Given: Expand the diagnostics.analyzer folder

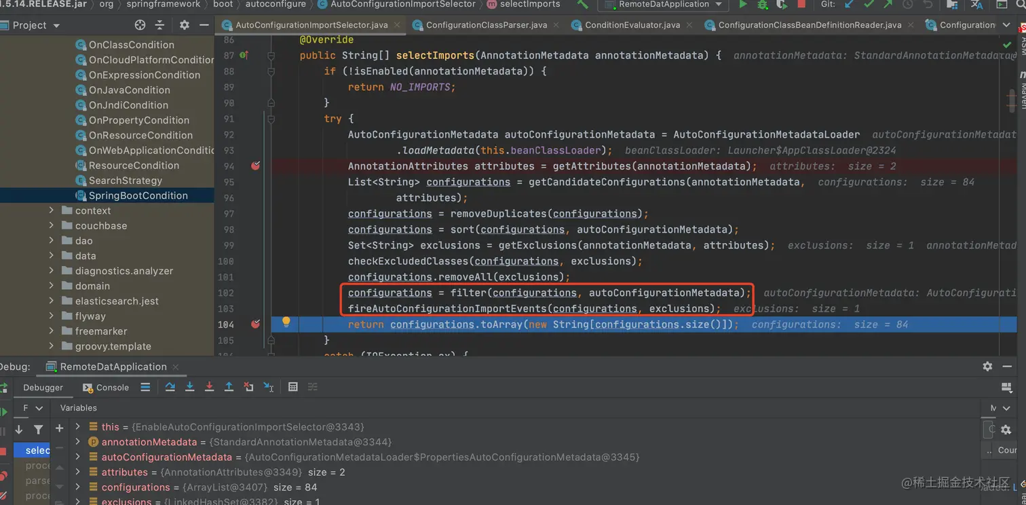Looking at the screenshot, I should coord(52,271).
